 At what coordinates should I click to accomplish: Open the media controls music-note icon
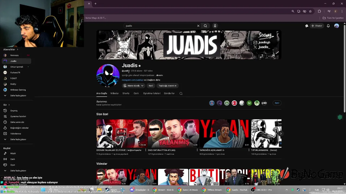pyautogui.click(x=329, y=11)
